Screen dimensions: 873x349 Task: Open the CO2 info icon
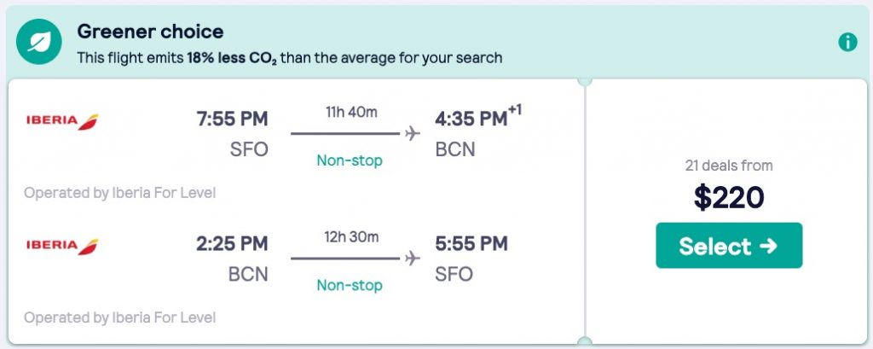click(x=847, y=43)
